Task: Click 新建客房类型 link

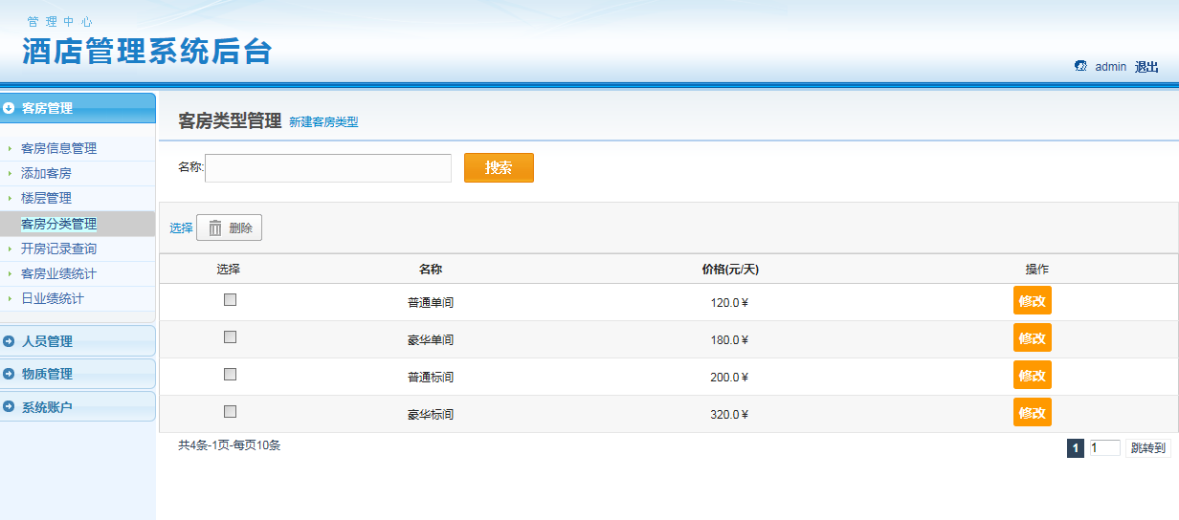Action: point(323,122)
